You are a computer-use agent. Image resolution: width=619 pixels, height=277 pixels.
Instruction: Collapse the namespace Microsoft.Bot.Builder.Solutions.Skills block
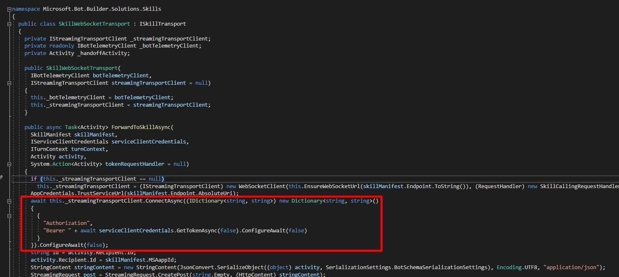pos(9,9)
